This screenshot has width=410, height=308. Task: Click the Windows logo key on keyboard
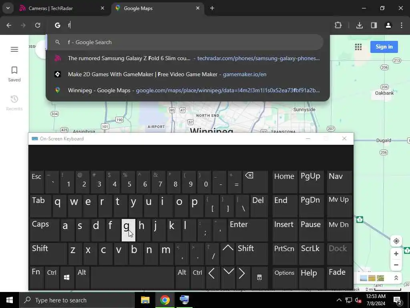pos(67,278)
